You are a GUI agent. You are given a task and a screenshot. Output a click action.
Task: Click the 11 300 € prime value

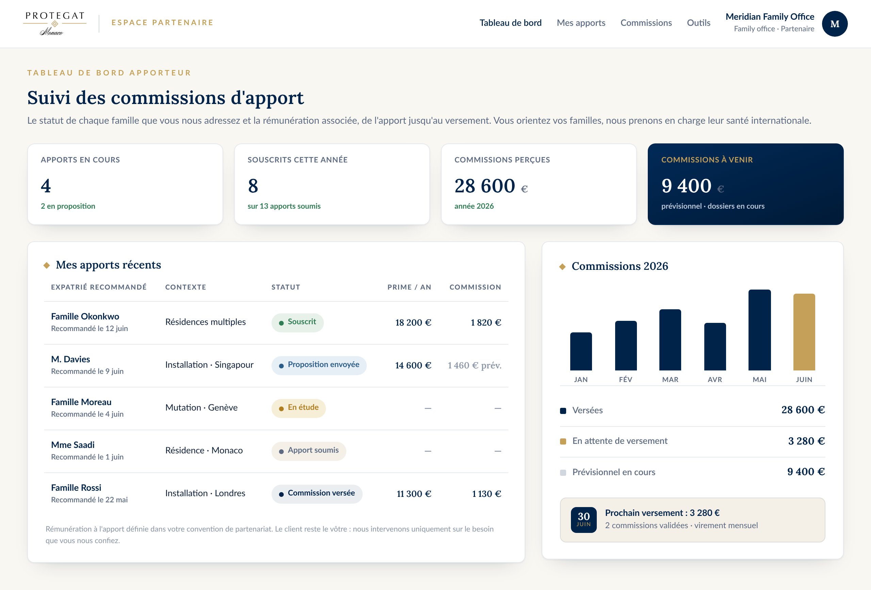414,494
